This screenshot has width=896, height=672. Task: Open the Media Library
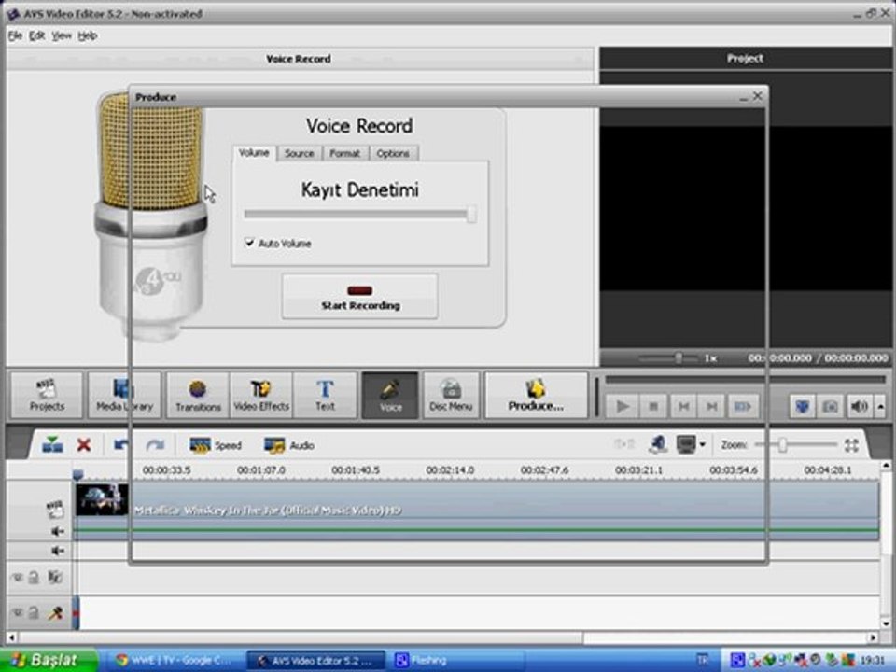tap(124, 396)
